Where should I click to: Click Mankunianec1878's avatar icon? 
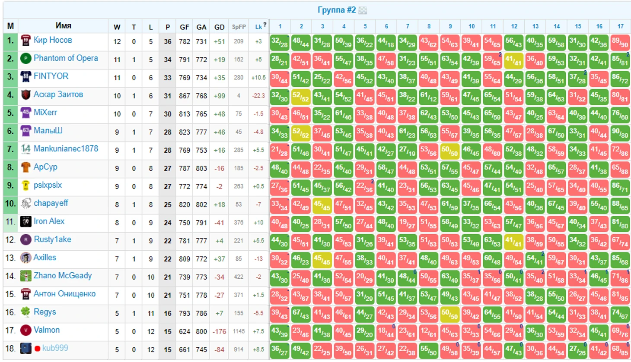pos(25,149)
